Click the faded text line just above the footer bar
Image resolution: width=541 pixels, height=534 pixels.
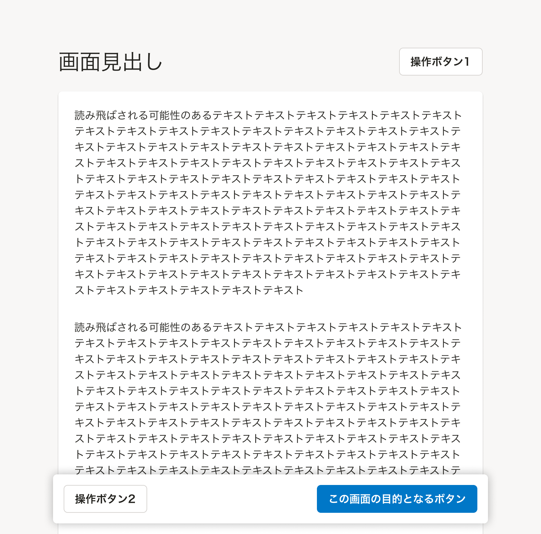pos(268,470)
